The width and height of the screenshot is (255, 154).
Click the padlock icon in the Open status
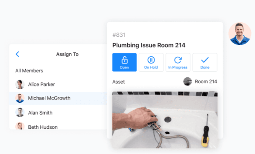point(125,60)
